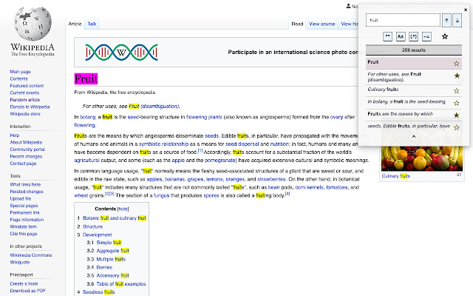Toggle regex search option
This screenshot has width=473, height=296.
pos(414,36)
